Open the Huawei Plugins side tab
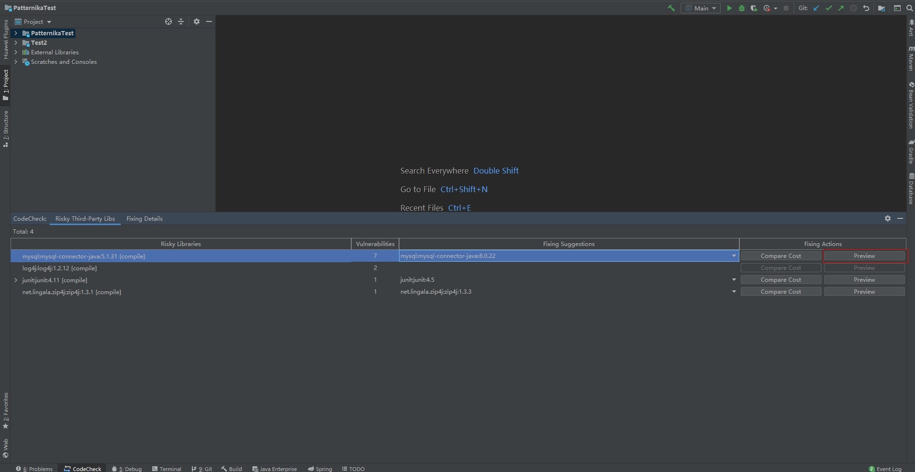Viewport: 915px width, 472px height. point(5,39)
